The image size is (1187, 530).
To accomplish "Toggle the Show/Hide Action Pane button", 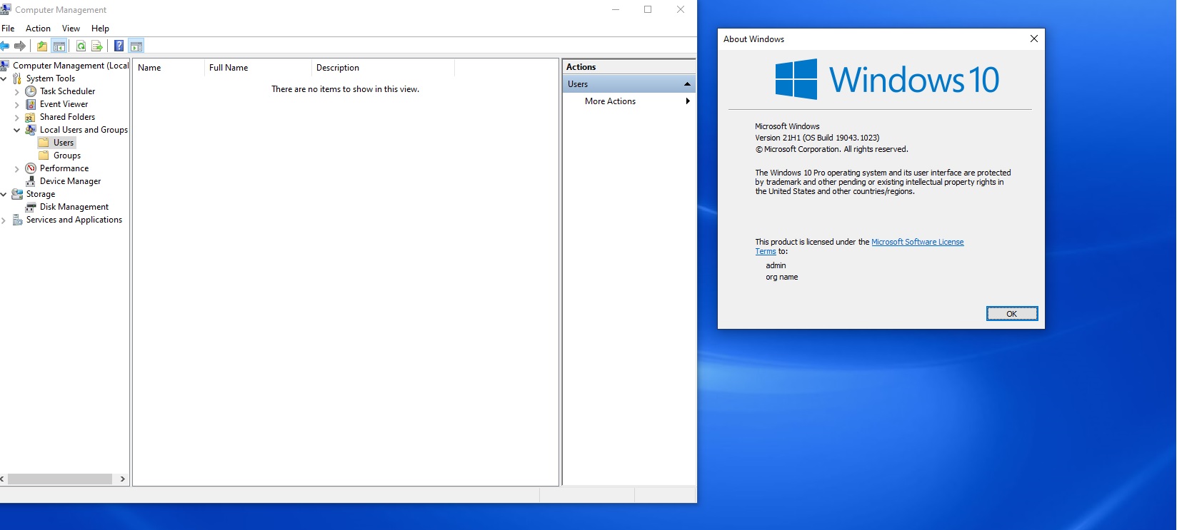I will point(136,46).
